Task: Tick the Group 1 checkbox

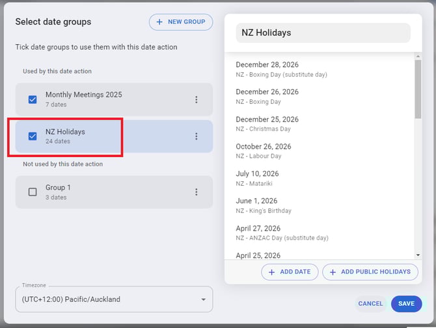Action: [33, 192]
